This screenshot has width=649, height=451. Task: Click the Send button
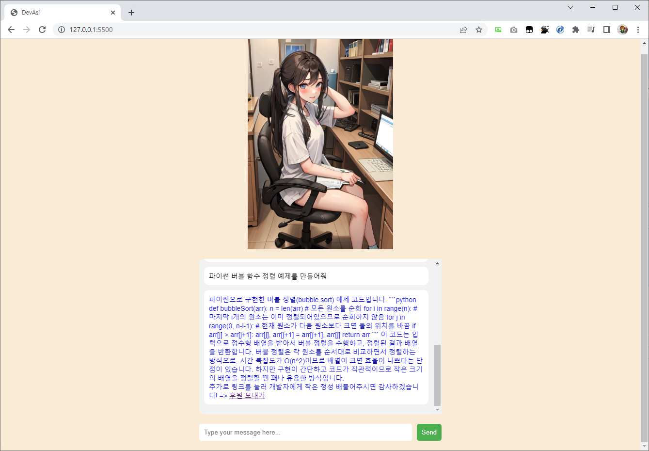pos(429,432)
